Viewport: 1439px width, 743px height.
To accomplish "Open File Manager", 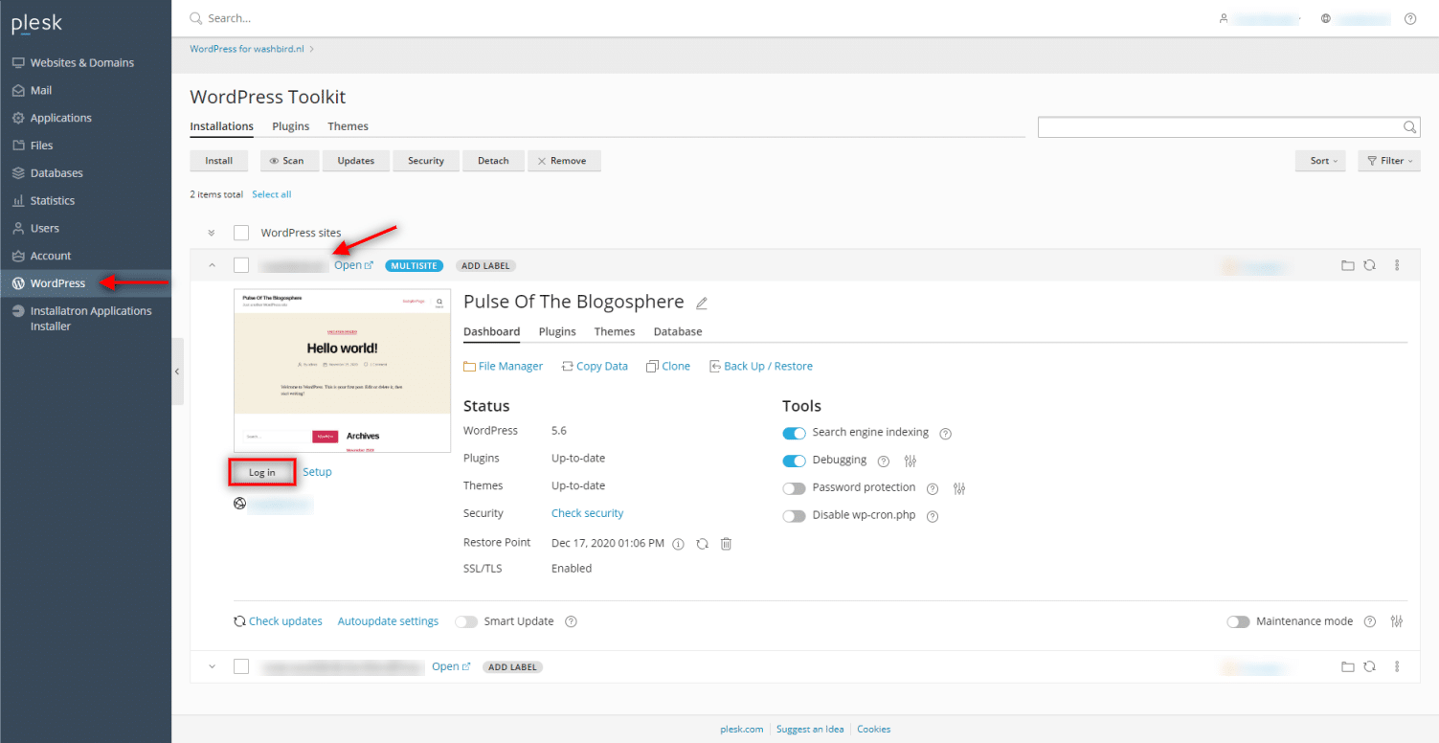I will [504, 367].
